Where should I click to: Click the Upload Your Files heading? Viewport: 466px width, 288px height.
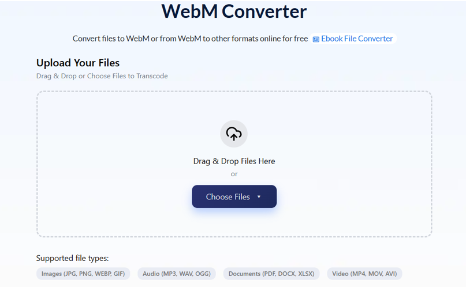[78, 63]
